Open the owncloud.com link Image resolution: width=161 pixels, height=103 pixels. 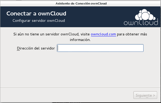[103, 34]
